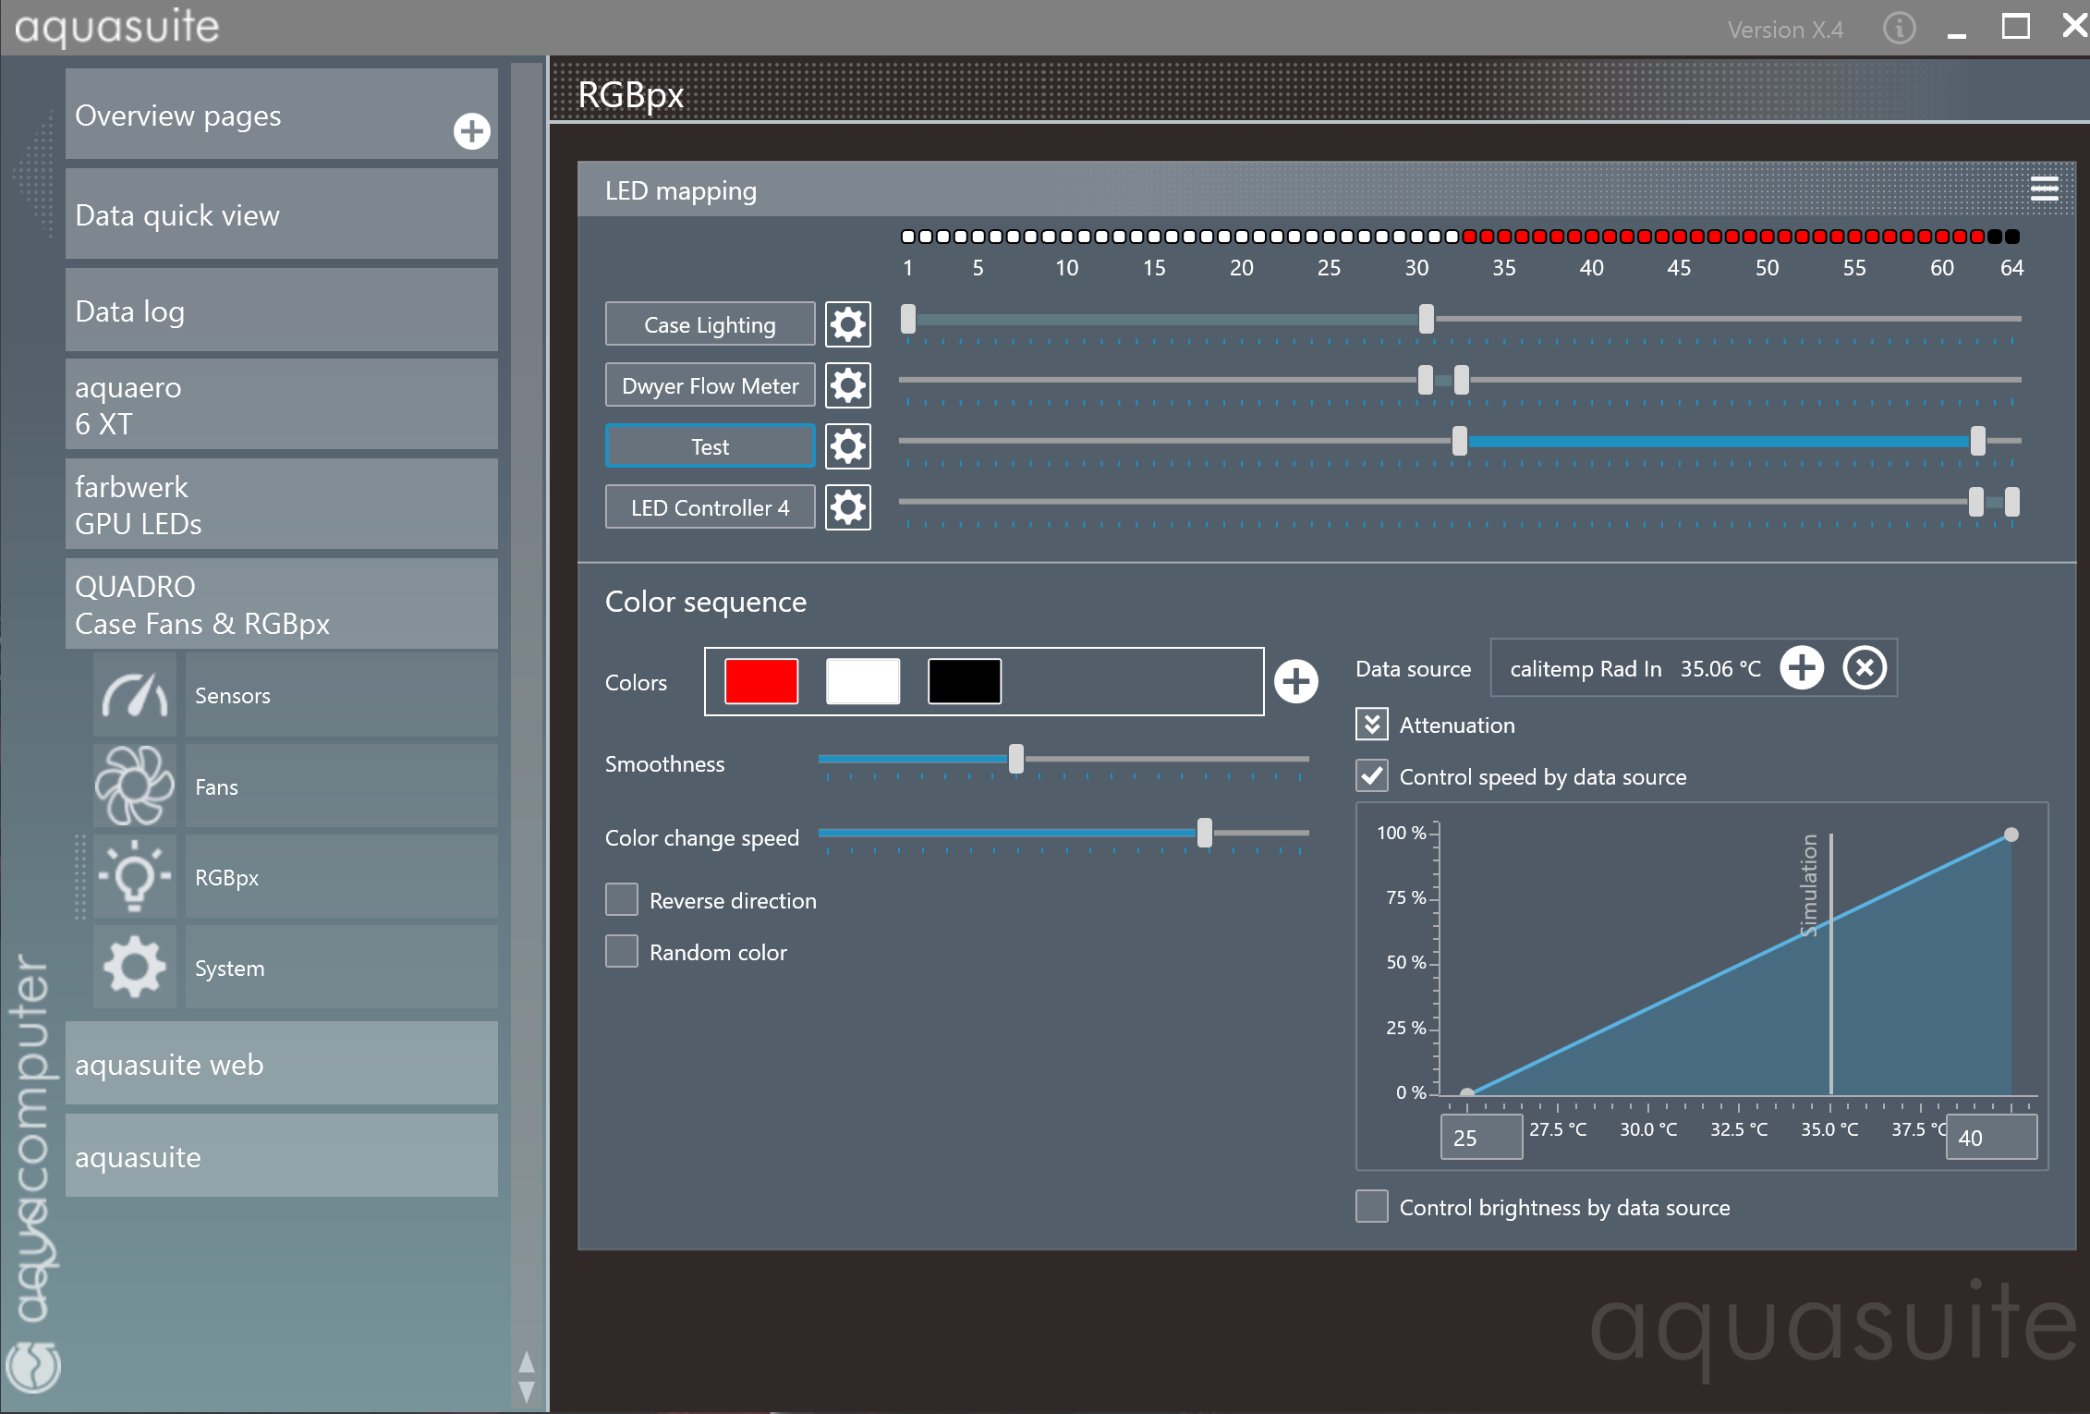Open gear settings for Test controller
Viewport: 2090px width, 1414px height.
[x=847, y=446]
